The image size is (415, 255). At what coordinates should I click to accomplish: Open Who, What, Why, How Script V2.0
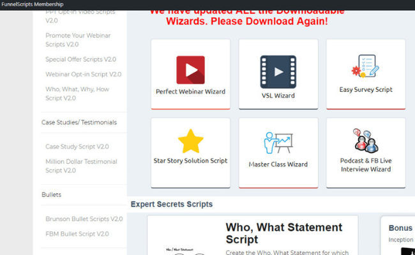[77, 94]
